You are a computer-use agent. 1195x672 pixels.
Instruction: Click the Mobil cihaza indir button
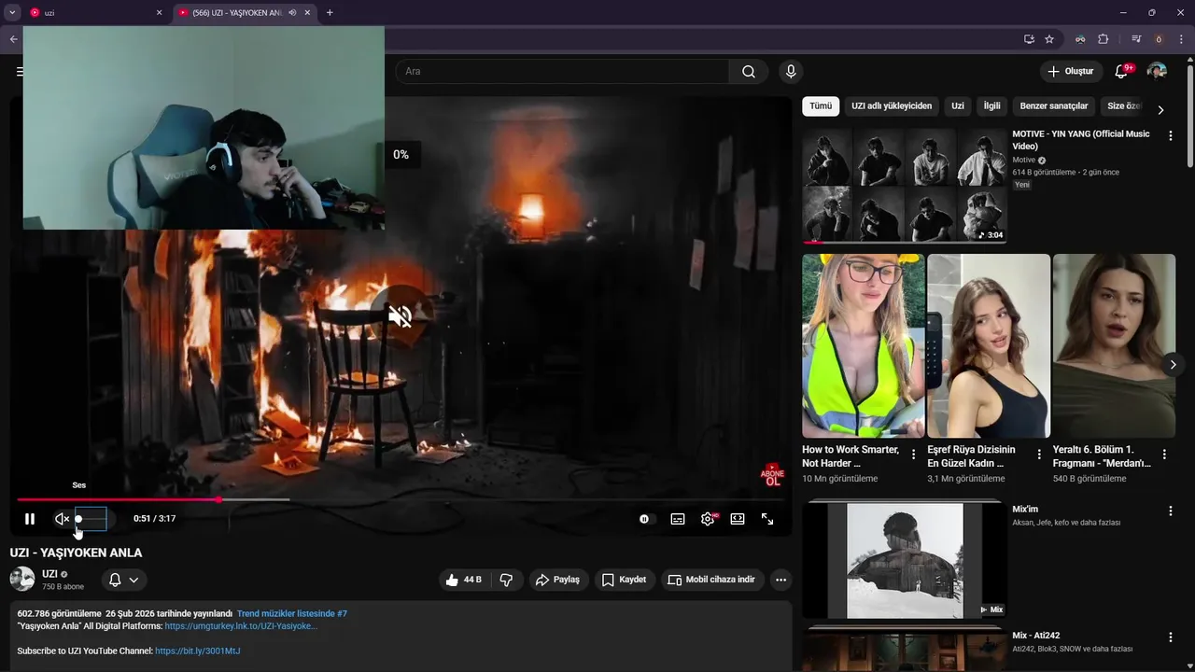click(713, 580)
